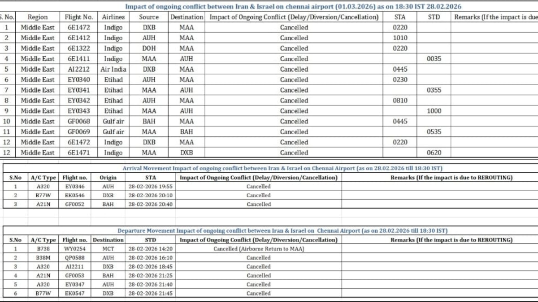Click flight number cell EY0343
538x302 pixels.
click(79, 111)
